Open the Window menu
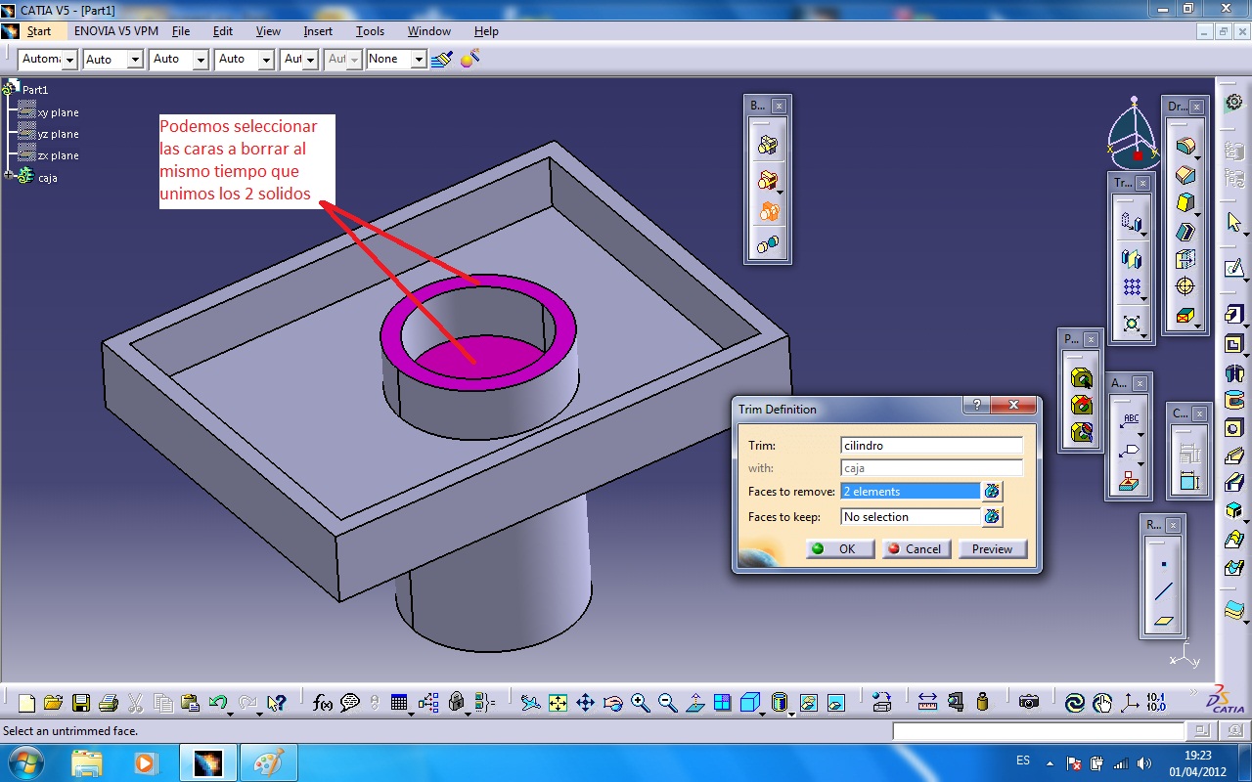The height and width of the screenshot is (782, 1252). point(429,31)
